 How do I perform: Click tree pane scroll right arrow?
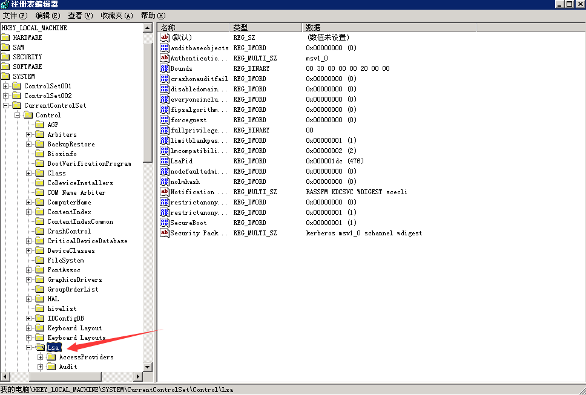click(x=138, y=376)
